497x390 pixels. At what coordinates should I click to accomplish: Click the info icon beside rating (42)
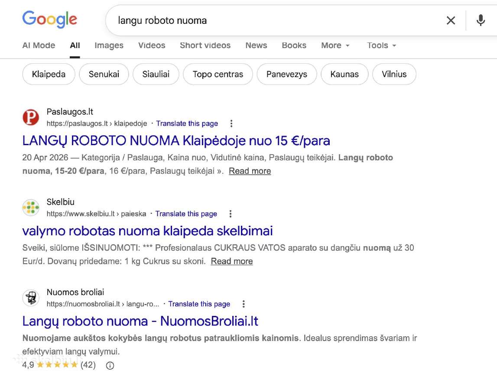coord(110,366)
